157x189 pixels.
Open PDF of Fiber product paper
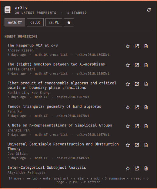point(146,84)
